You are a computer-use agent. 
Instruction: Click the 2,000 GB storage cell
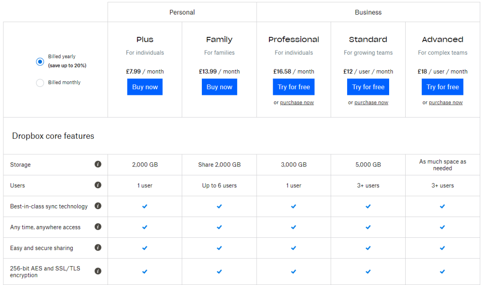click(145, 165)
